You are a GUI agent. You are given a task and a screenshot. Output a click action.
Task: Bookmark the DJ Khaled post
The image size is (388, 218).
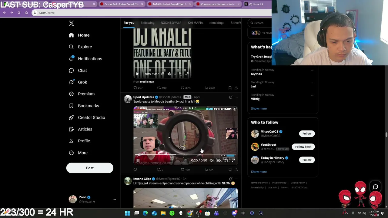[x=230, y=88]
